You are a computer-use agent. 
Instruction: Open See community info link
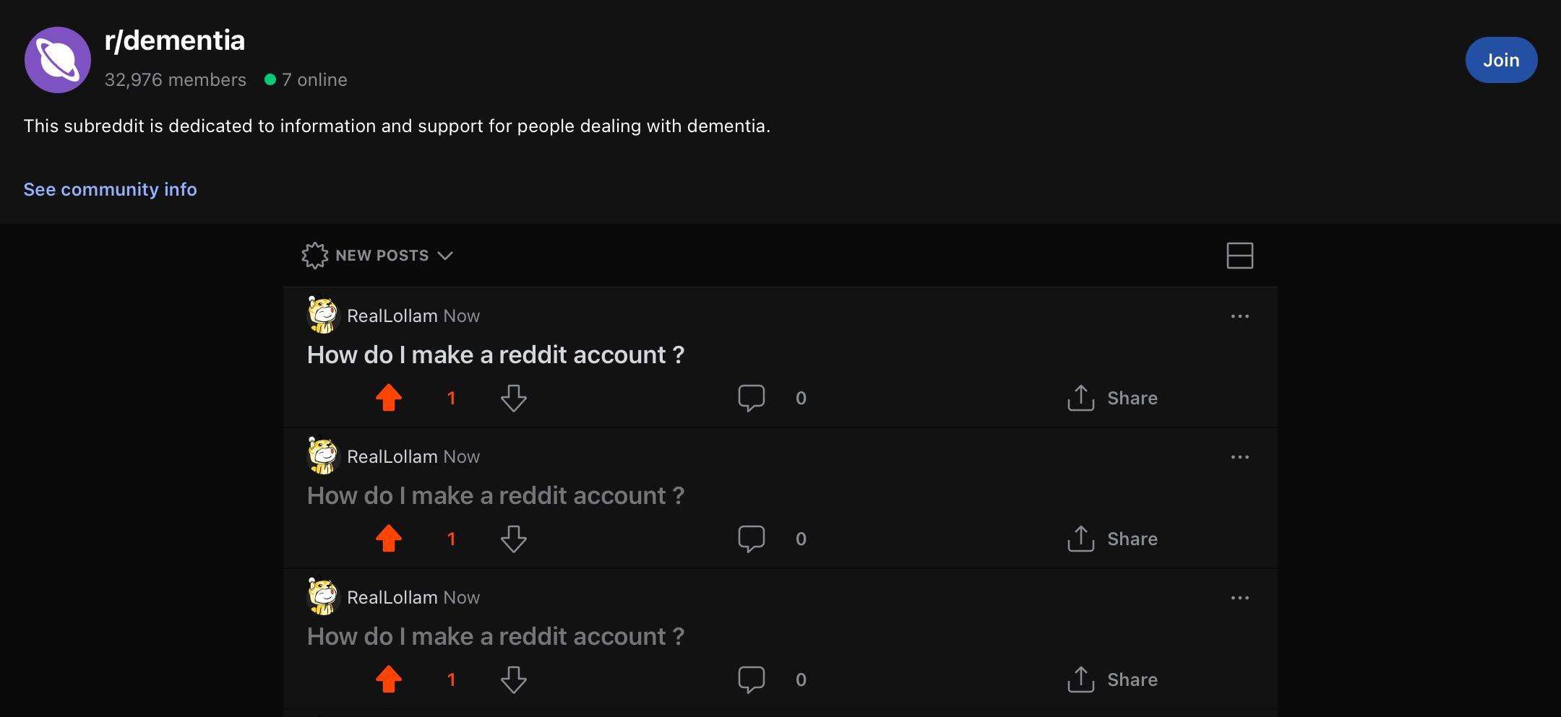[x=110, y=188]
